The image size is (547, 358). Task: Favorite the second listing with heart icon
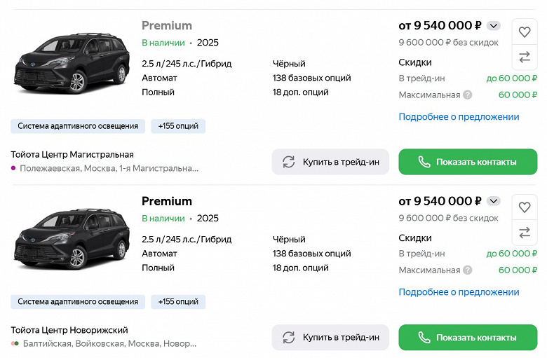(524, 207)
